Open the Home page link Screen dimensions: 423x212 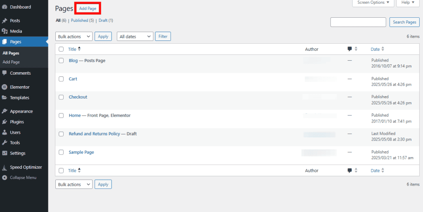click(75, 115)
